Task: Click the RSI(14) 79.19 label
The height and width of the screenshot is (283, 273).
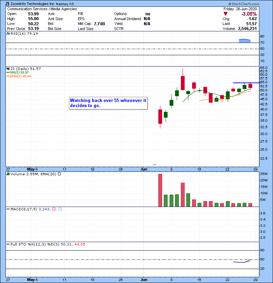Action: [x=24, y=33]
